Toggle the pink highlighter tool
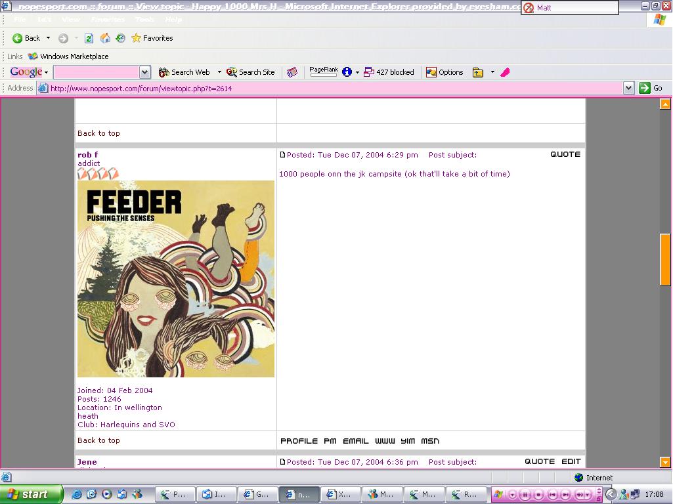 (505, 72)
